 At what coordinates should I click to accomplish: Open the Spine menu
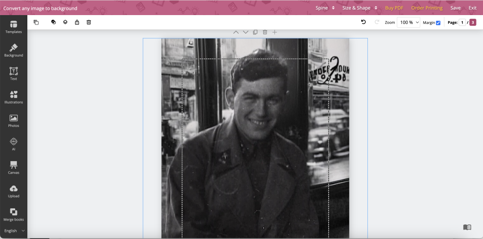point(325,8)
